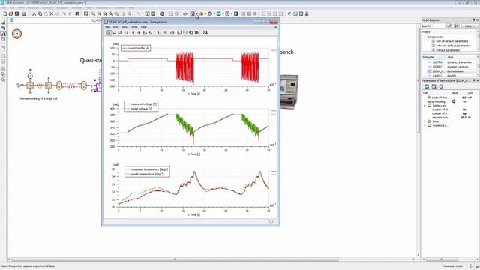This screenshot has width=480, height=270.
Task: Click the first red cursor icon in Comparison toolbar
Action: [133, 33]
